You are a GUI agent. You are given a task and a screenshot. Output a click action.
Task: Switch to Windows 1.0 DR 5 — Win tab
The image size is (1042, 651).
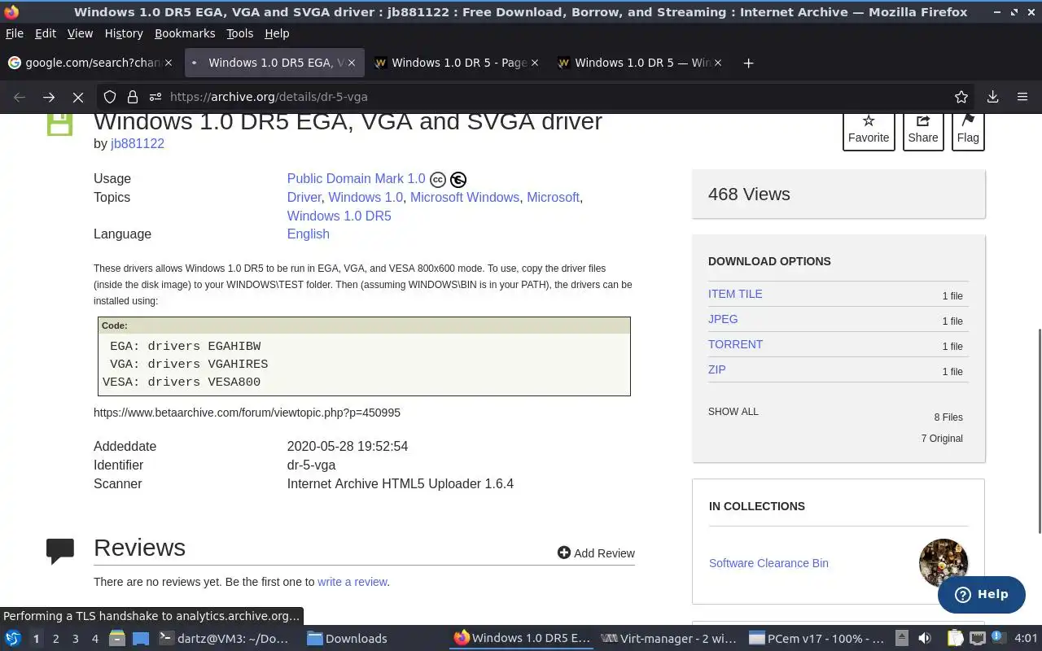[639, 63]
